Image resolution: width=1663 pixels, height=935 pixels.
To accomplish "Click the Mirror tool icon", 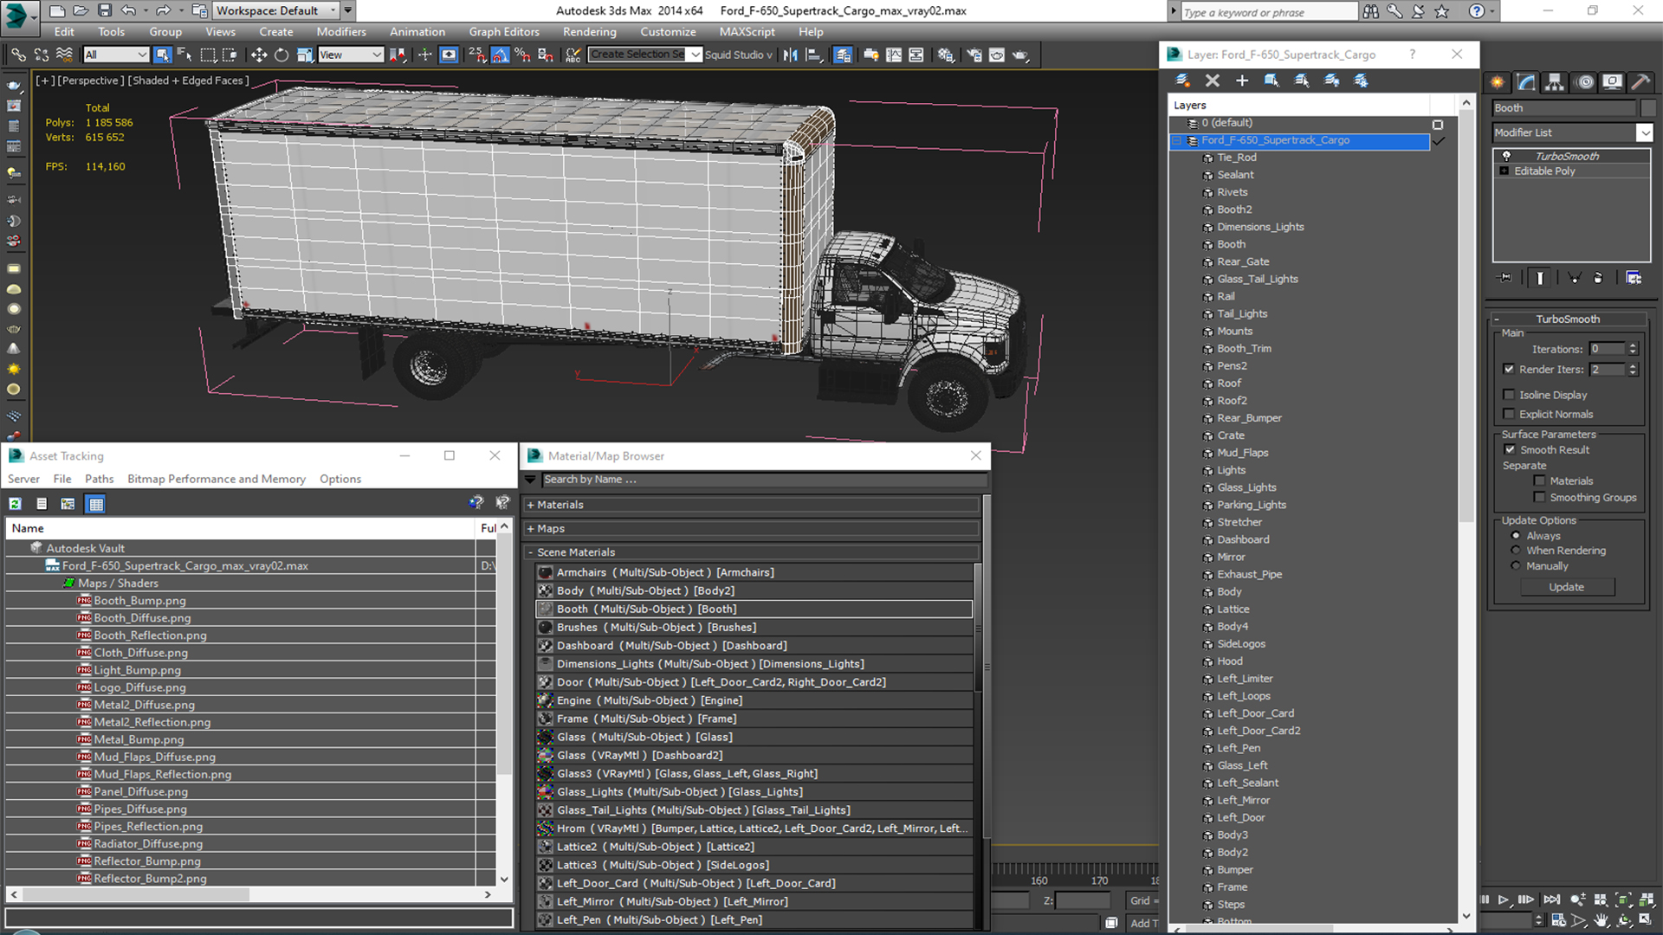I will [790, 55].
